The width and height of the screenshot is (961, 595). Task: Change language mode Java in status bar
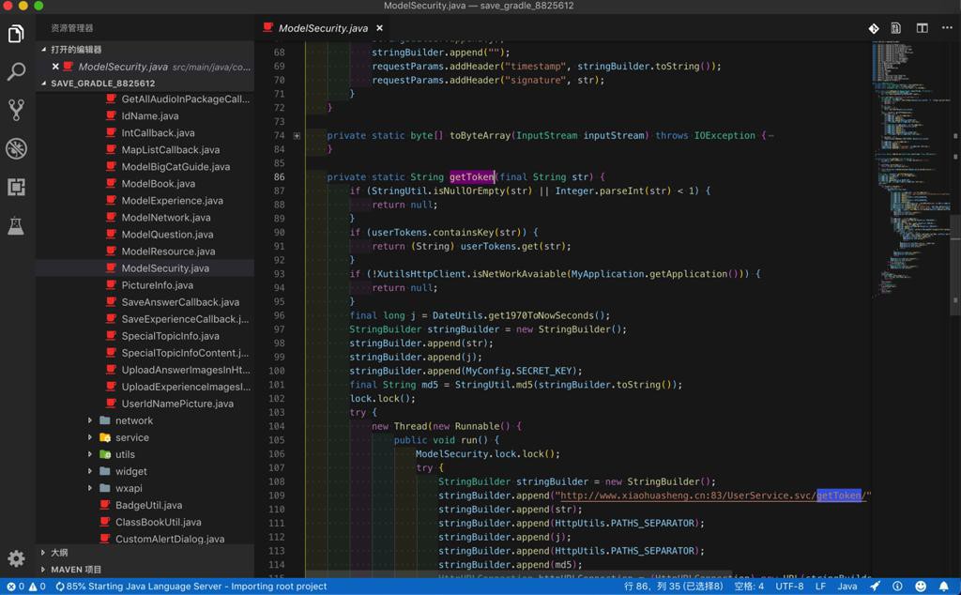(847, 587)
